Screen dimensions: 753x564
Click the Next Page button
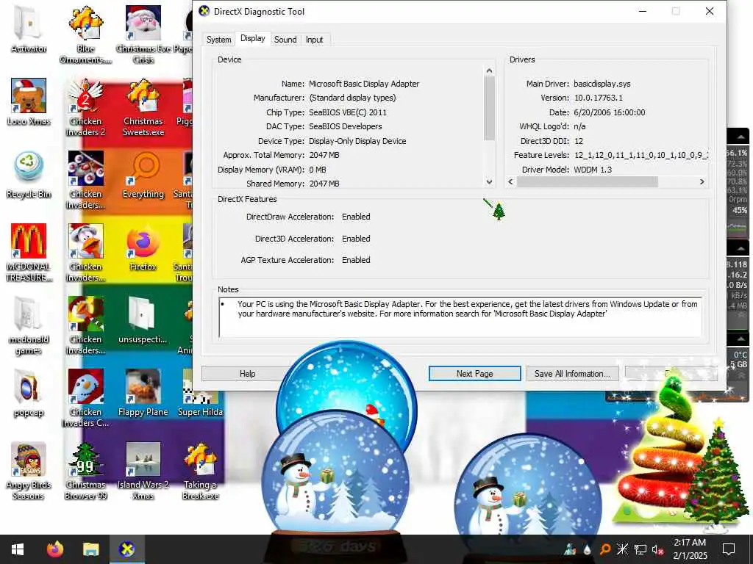click(474, 374)
